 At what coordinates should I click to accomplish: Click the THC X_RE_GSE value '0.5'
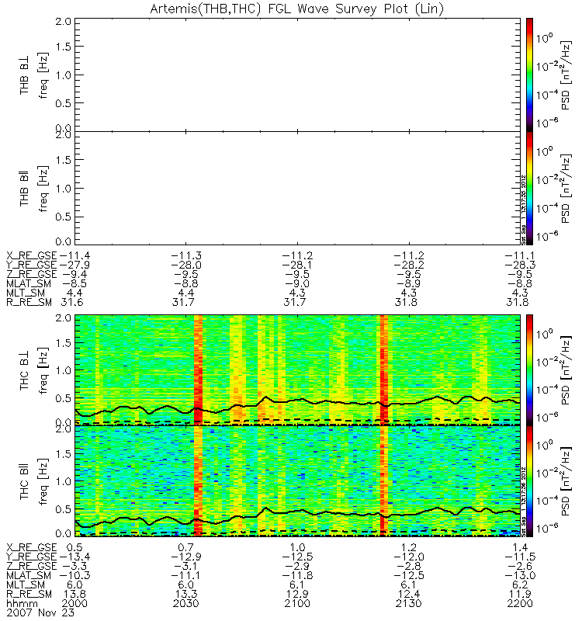(x=74, y=547)
